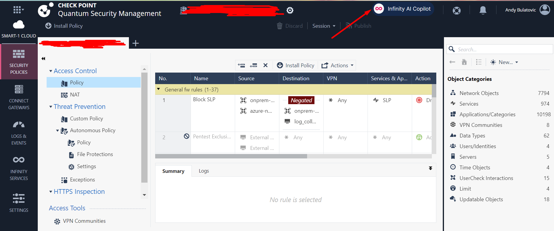Click Install Policy in the rulebase toolbar
The height and width of the screenshot is (231, 554).
tap(296, 65)
